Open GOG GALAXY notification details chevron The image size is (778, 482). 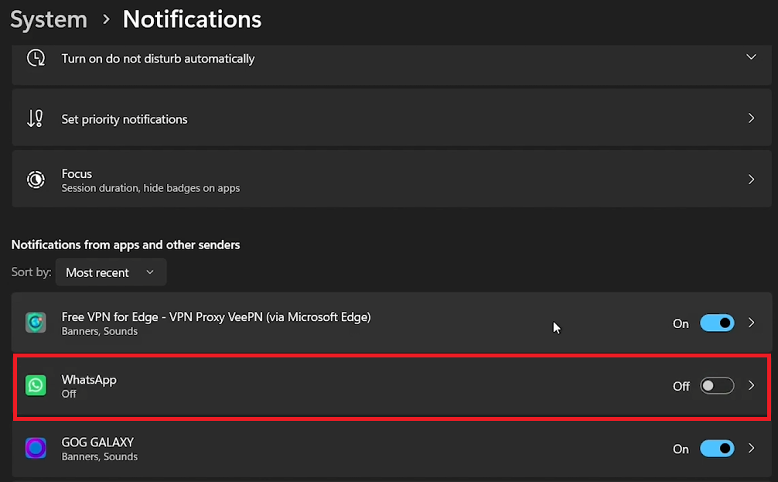click(x=751, y=448)
